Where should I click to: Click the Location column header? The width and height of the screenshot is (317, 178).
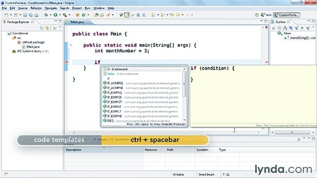[207, 150]
